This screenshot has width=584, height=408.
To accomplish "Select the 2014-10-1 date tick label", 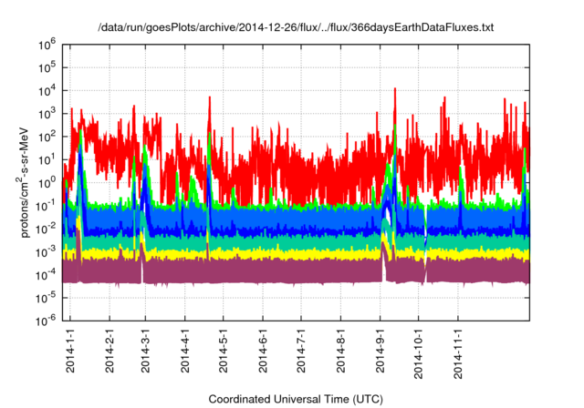I will (418, 352).
